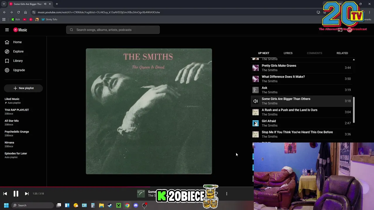Click the queue scroll-up arrow
The width and height of the screenshot is (374, 210).
[x=354, y=60]
